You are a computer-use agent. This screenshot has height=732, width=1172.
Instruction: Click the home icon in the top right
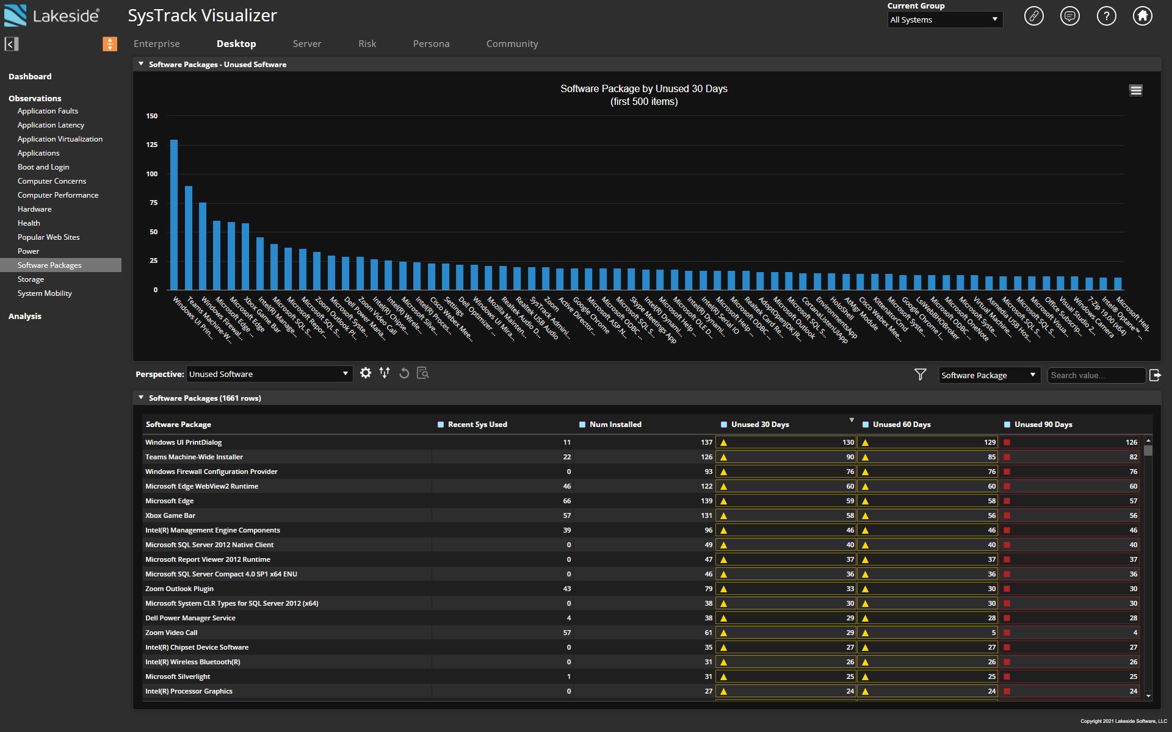pos(1143,16)
